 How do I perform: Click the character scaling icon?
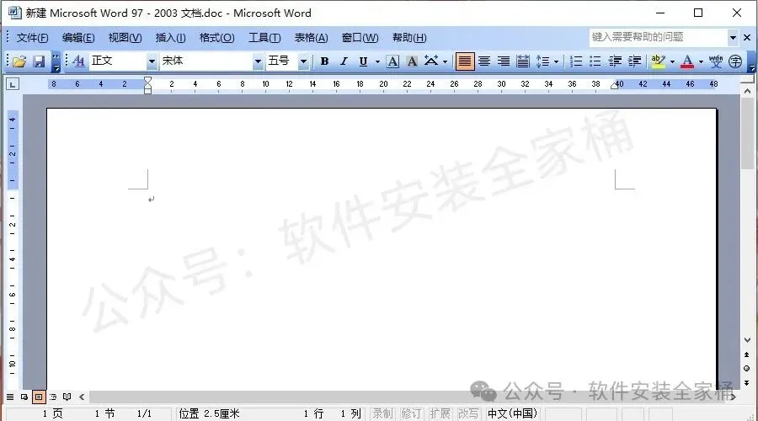(431, 61)
